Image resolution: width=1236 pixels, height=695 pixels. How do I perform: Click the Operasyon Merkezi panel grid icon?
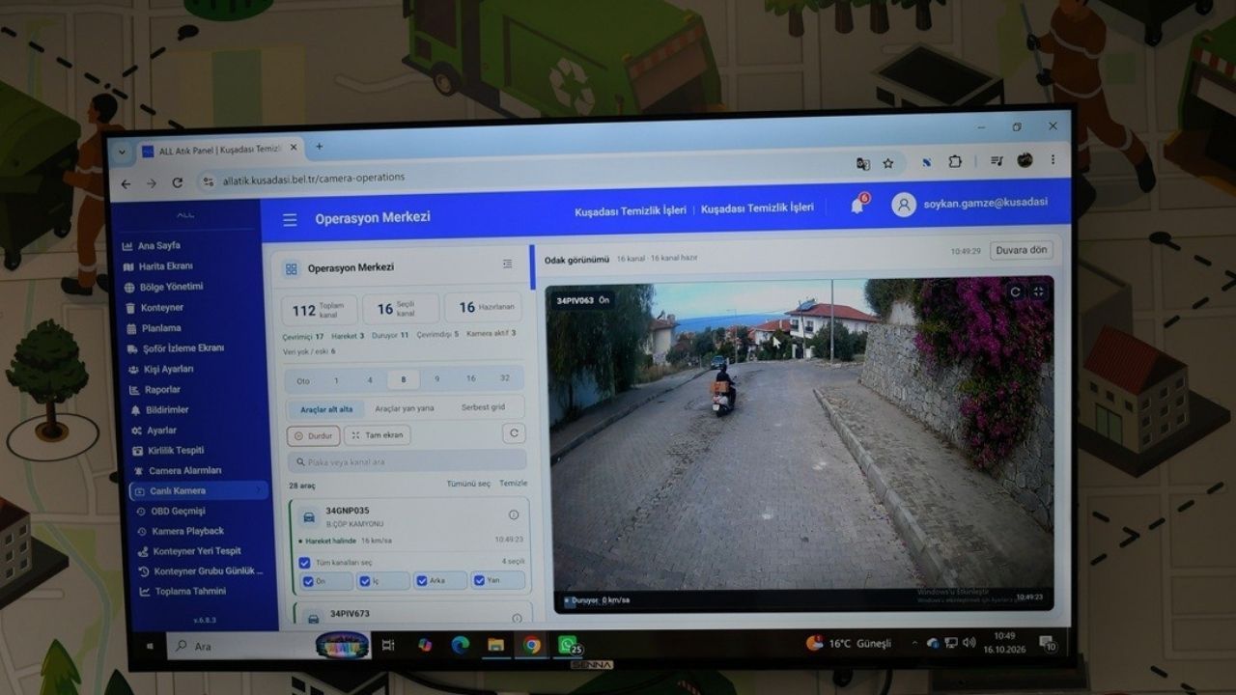click(291, 268)
